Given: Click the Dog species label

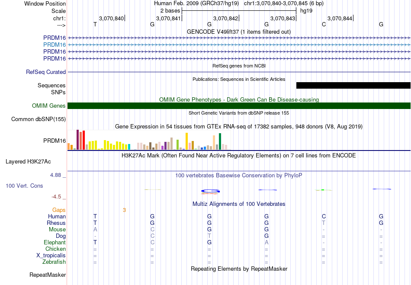Looking at the screenshot, I should tap(61, 236).
